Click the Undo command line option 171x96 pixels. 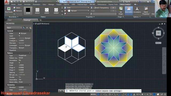point(111,91)
